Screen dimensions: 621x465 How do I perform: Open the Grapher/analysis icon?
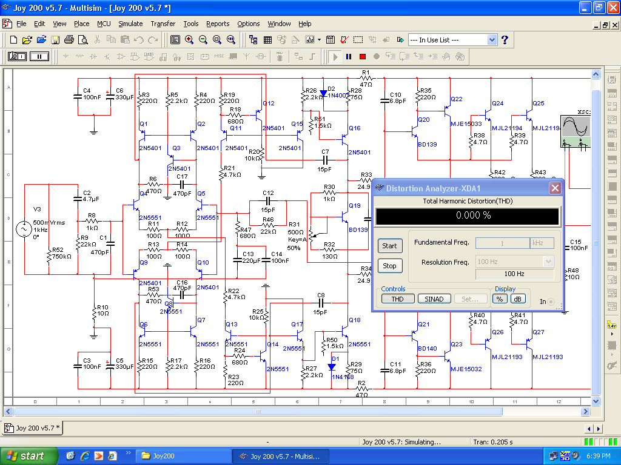310,40
